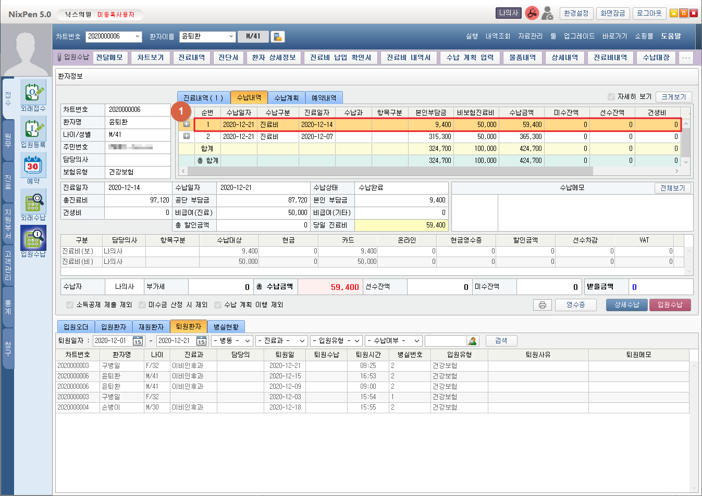Viewport: 702px width, 496px height.
Task: Switch to the 수납계획 tab
Action: pos(286,98)
